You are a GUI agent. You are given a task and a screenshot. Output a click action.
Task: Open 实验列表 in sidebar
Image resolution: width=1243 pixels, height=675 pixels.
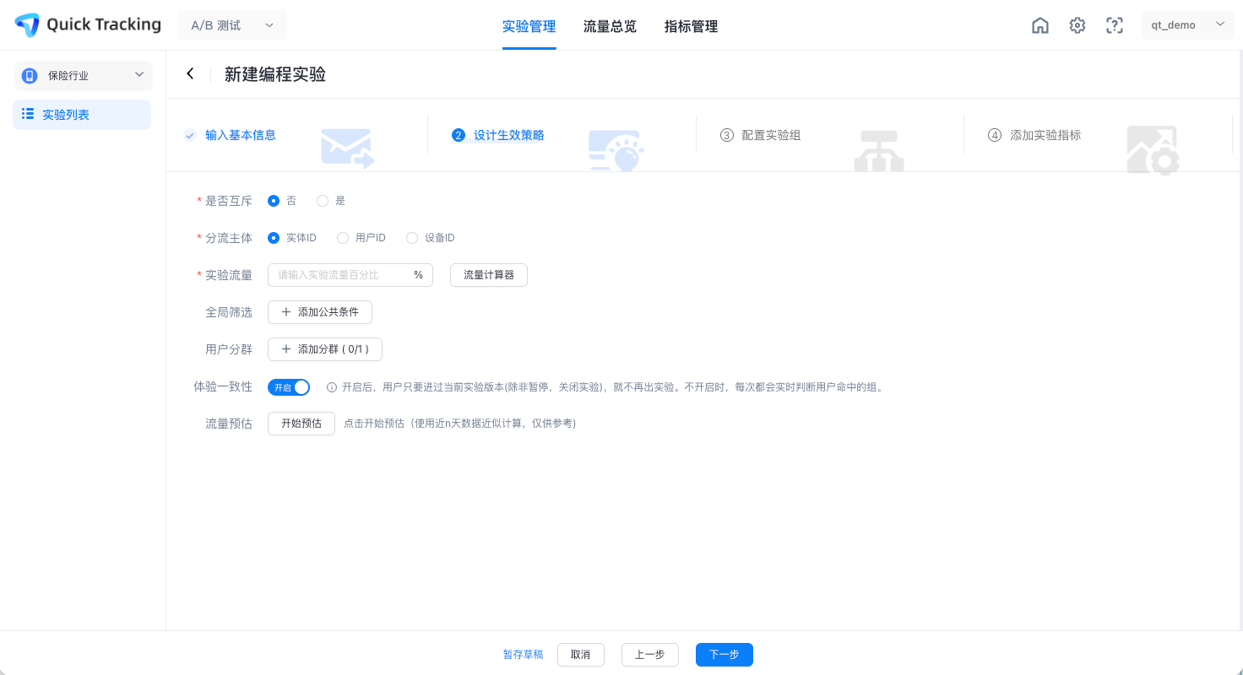click(x=82, y=115)
